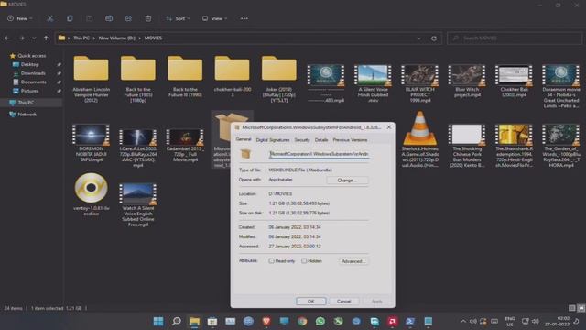Click the Delete trash icon in toolbar
Viewport: 586px width, 330px height.
[x=148, y=18]
